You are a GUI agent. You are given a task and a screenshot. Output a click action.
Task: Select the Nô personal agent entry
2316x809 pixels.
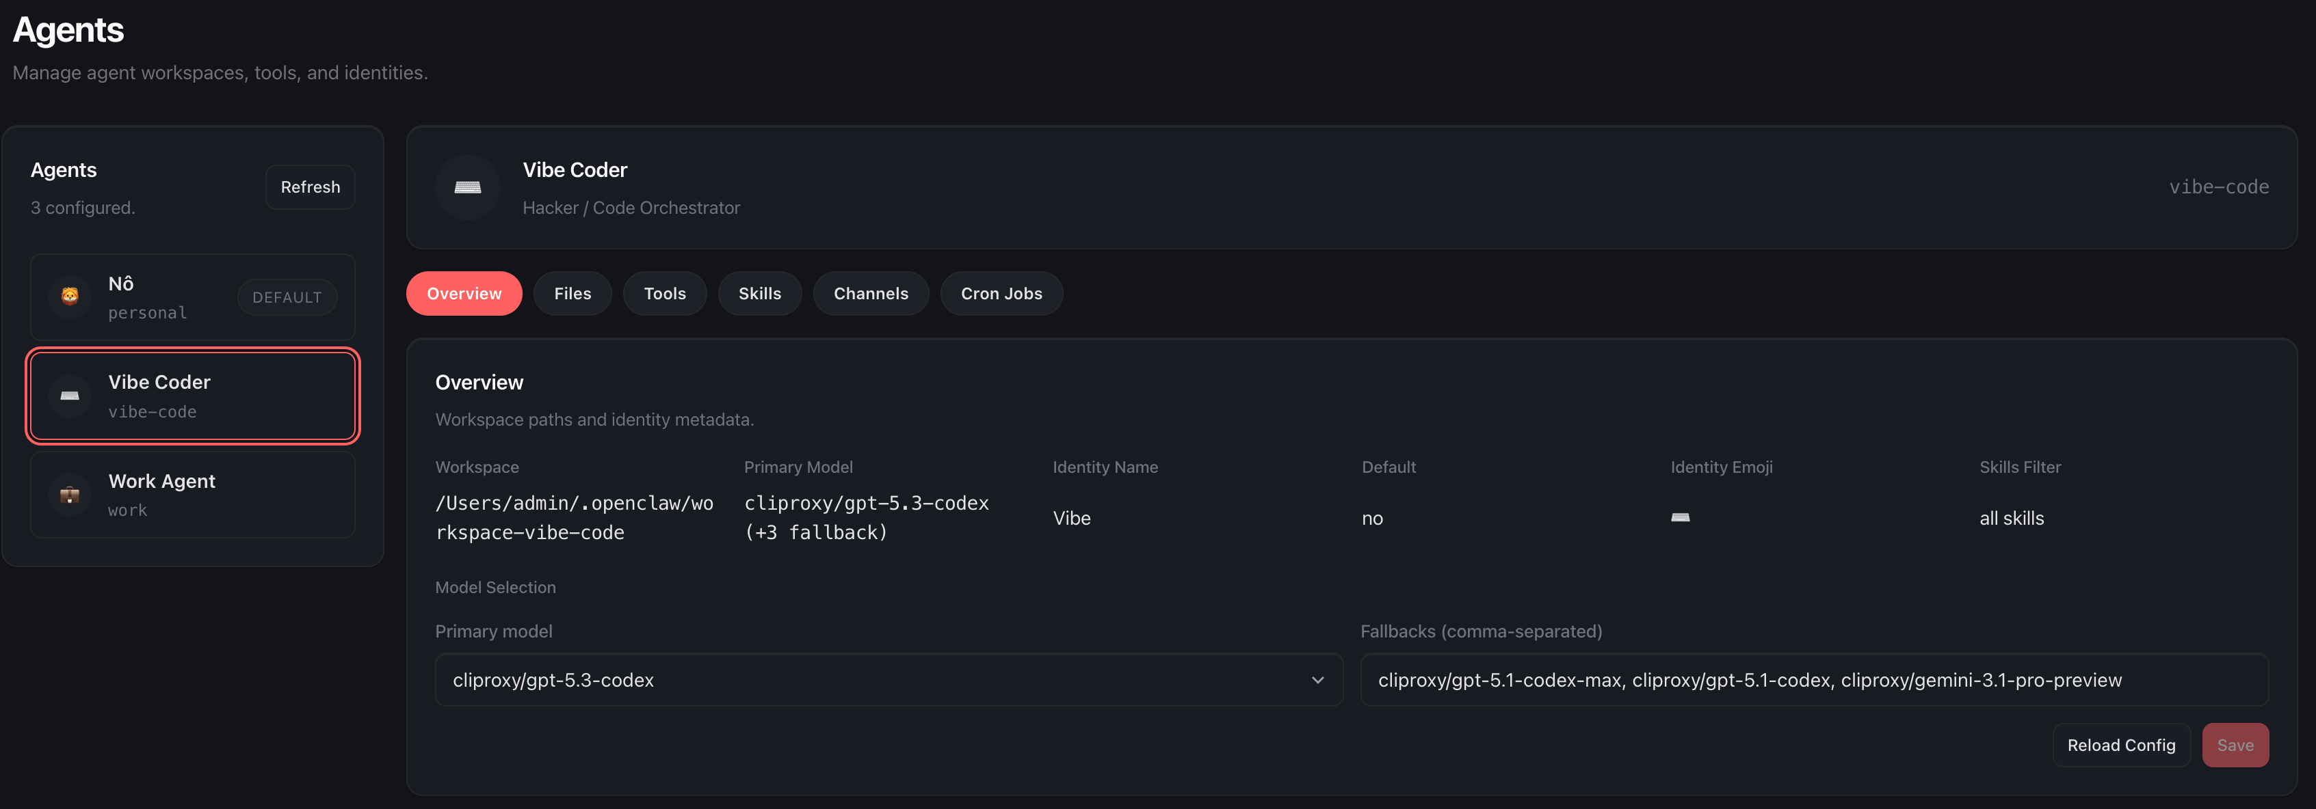coord(162,297)
